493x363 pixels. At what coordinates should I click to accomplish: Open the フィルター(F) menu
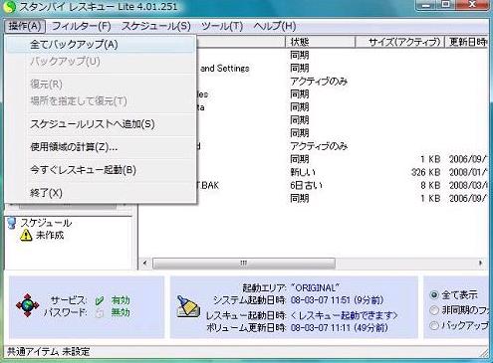(82, 26)
